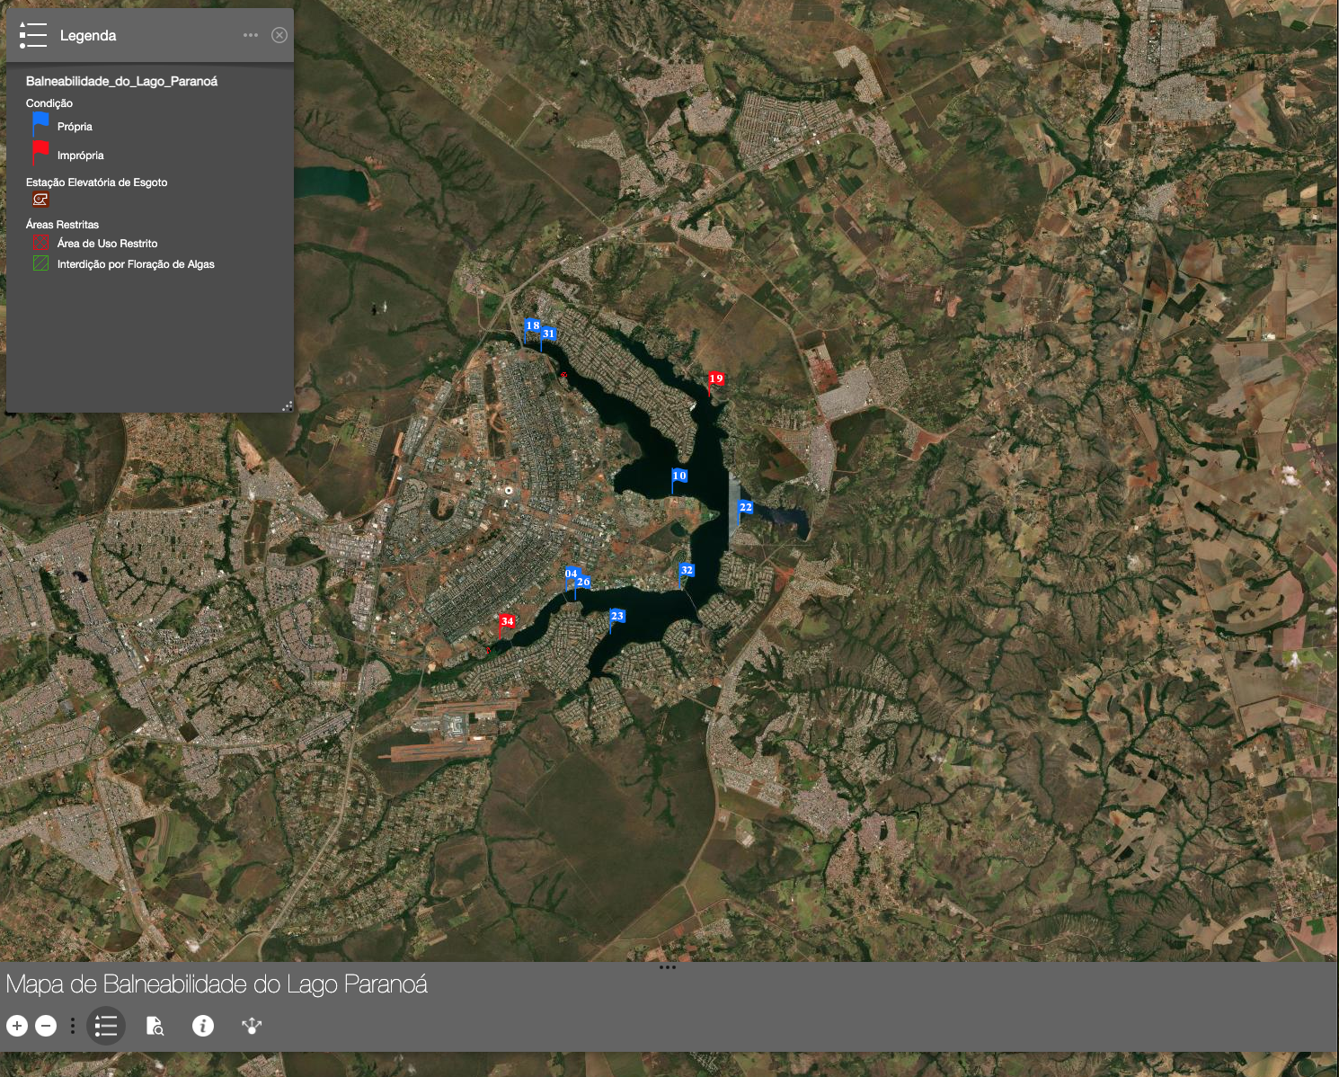Expand the bottom bar via ellipsis handle
The height and width of the screenshot is (1077, 1339).
(x=668, y=967)
